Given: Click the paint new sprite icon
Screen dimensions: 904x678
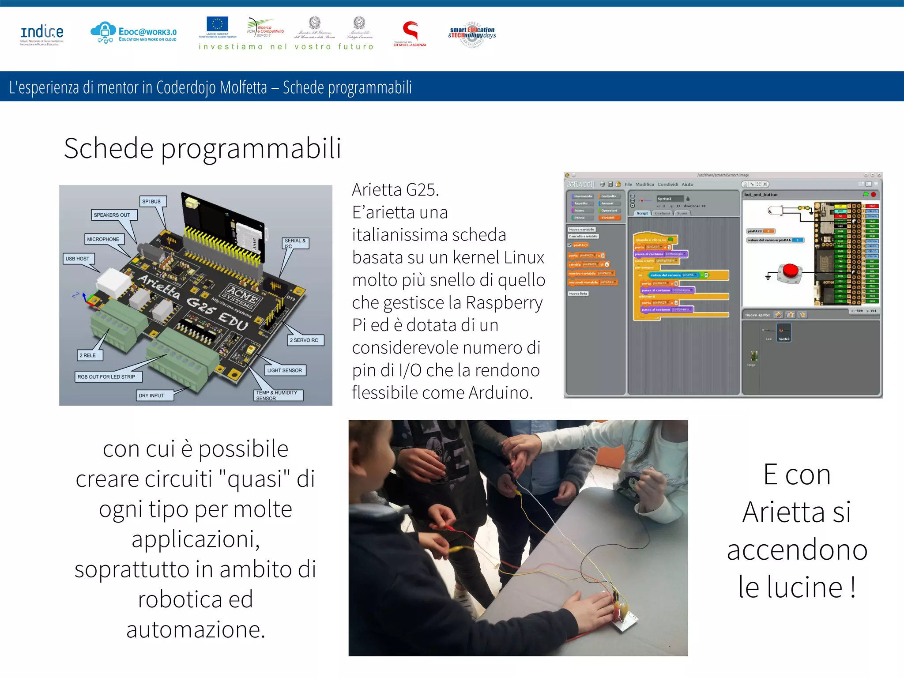Looking at the screenshot, I should tap(778, 315).
